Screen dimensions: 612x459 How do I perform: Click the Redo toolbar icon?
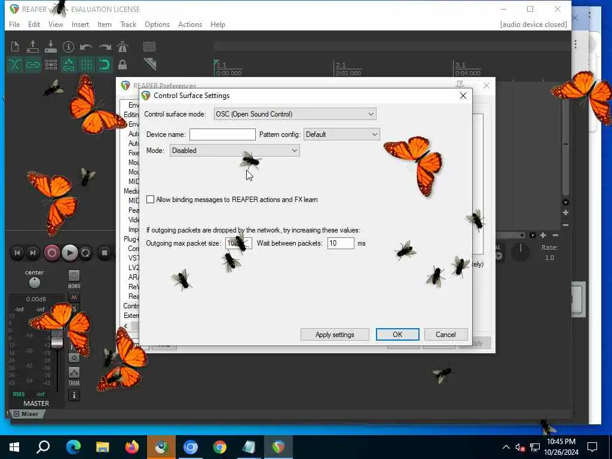click(x=105, y=47)
